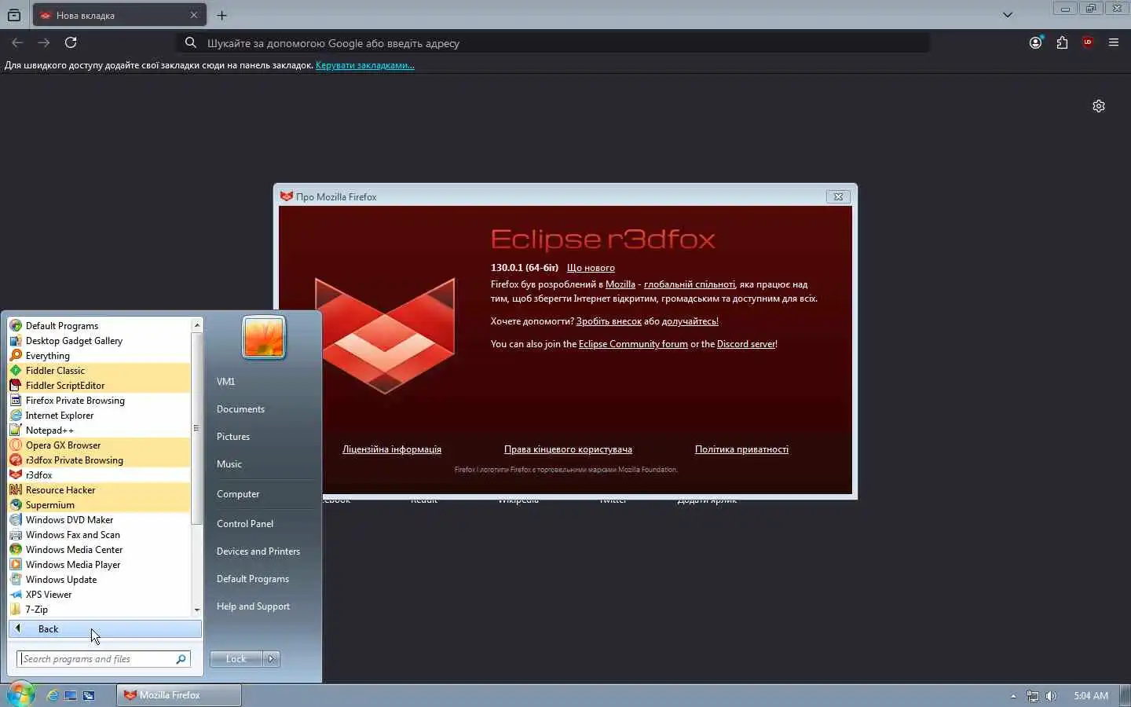1131x707 pixels.
Task: Click the Lock button
Action: coord(236,659)
